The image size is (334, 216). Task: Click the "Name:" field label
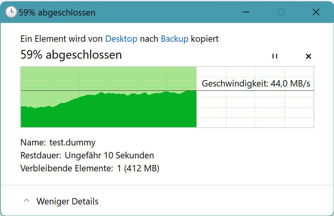33,142
